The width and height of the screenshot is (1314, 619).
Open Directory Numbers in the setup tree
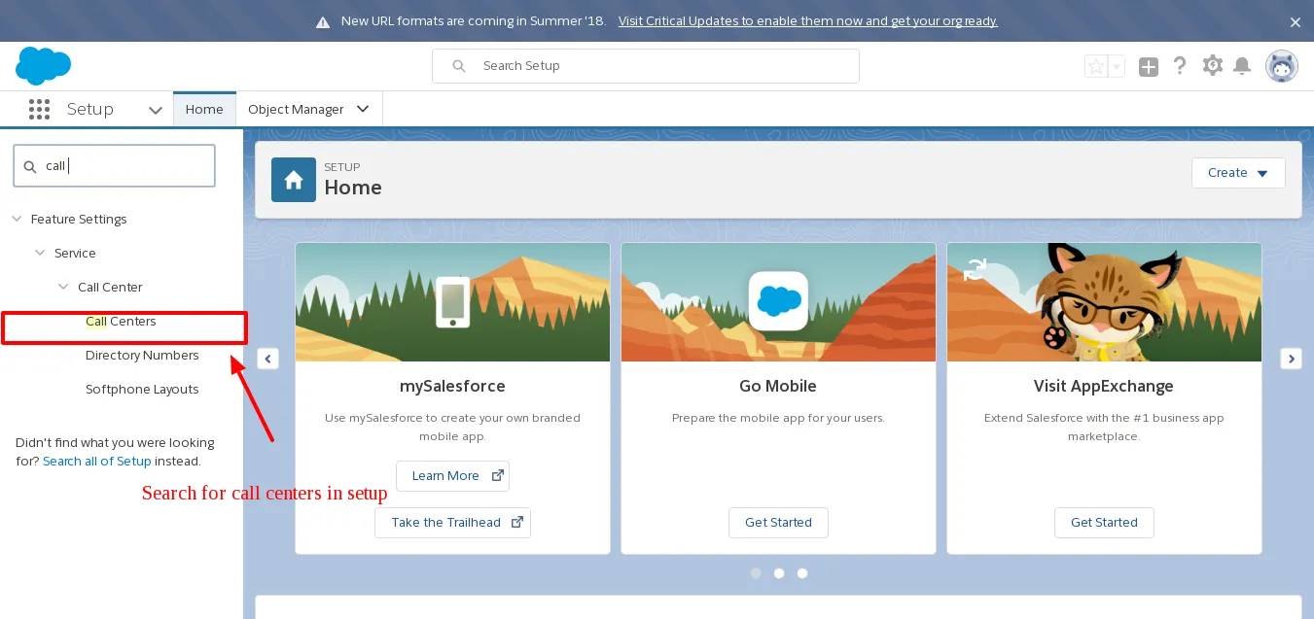tap(142, 356)
